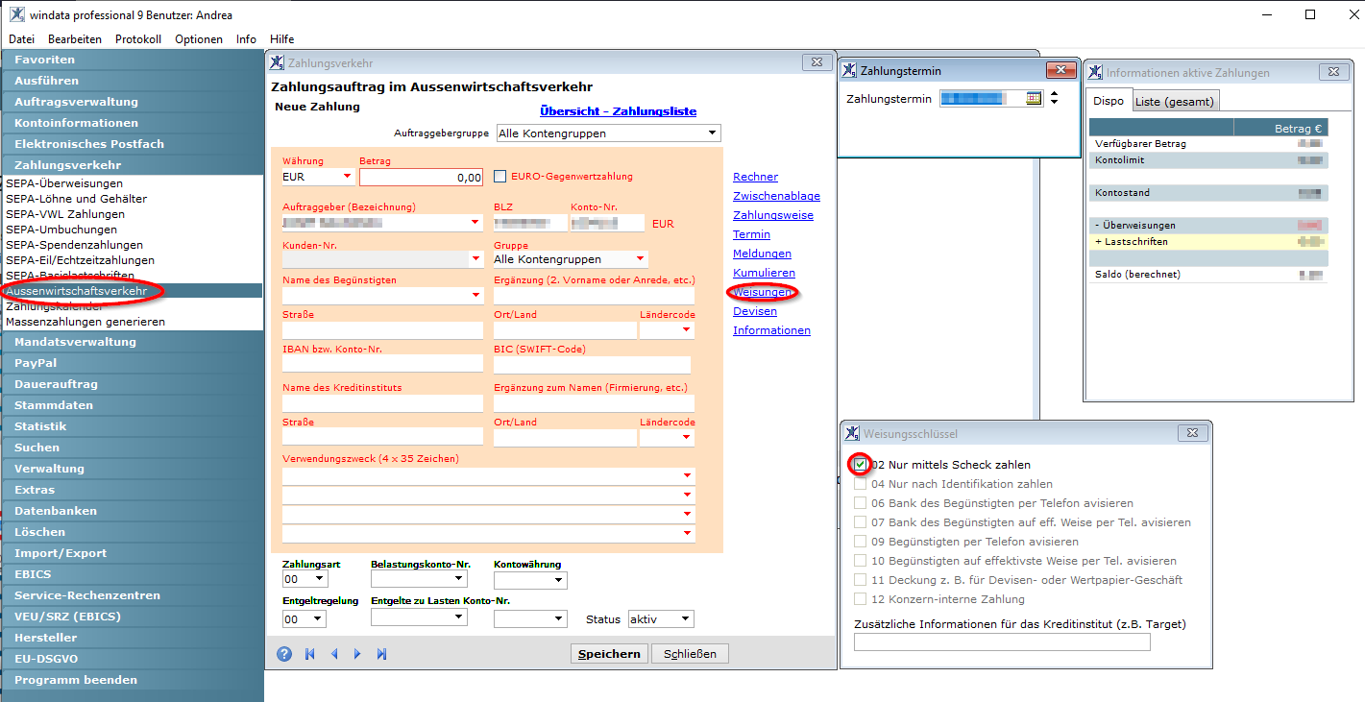Jump to the first payment record arrow

[x=310, y=654]
